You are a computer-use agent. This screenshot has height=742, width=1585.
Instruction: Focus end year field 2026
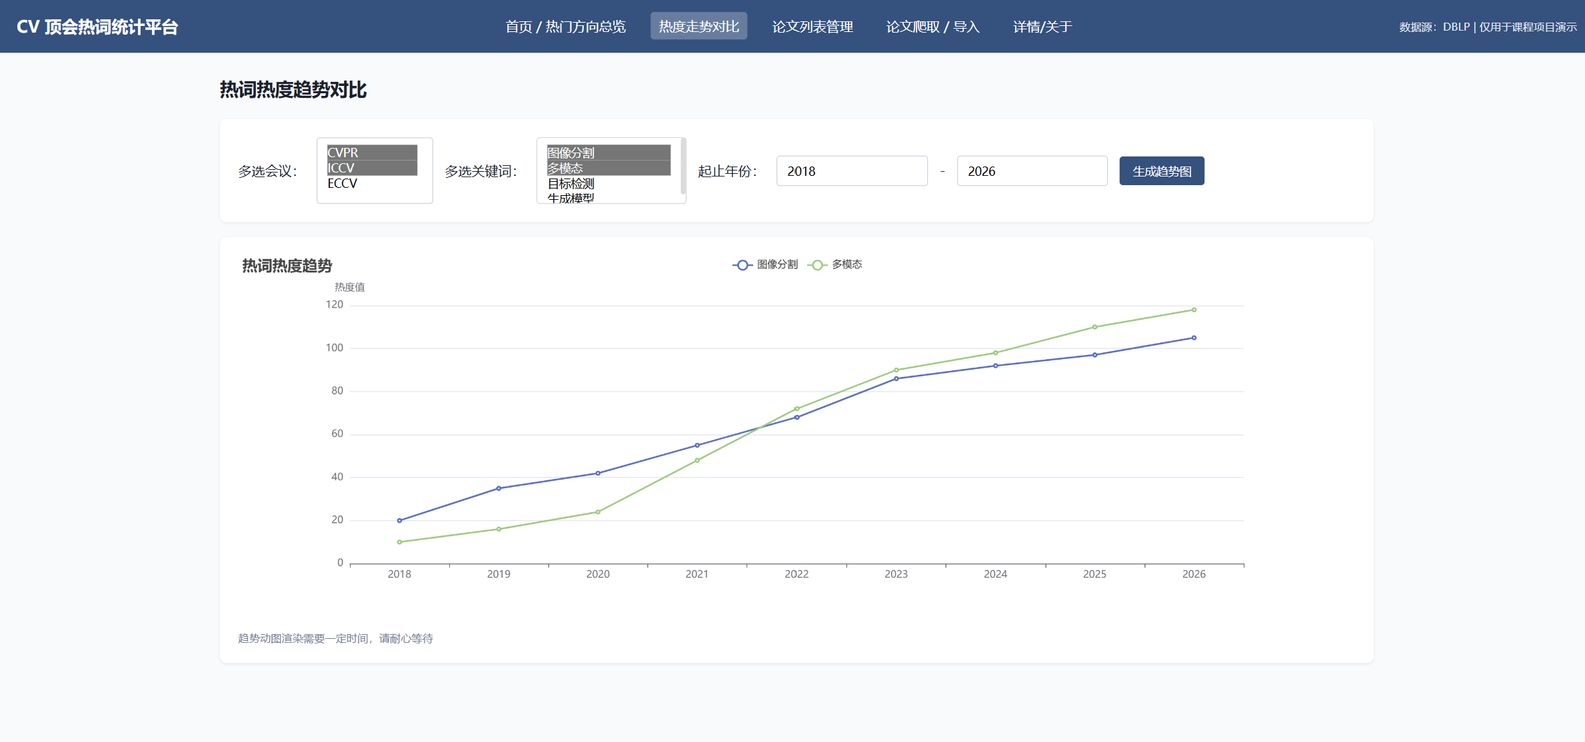(1032, 171)
